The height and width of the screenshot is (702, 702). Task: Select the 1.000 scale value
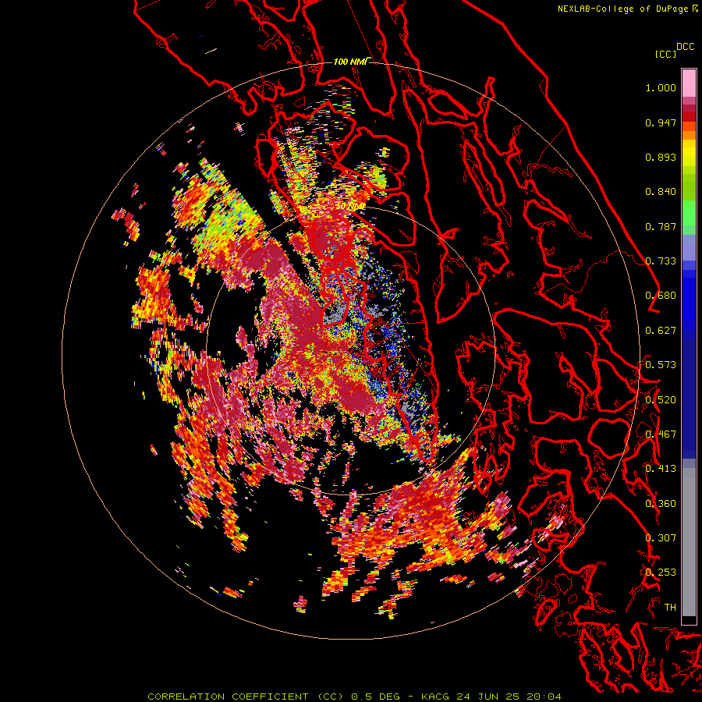click(x=661, y=87)
